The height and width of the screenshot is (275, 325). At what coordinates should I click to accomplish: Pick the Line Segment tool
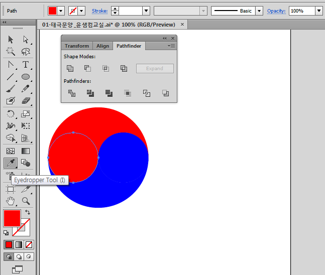click(x=11, y=77)
